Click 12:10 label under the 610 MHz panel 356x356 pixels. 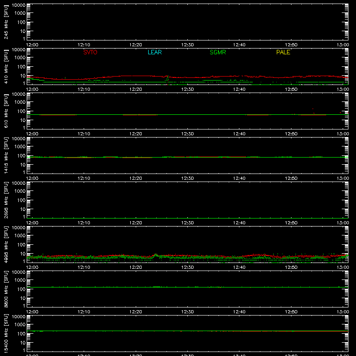84,134
